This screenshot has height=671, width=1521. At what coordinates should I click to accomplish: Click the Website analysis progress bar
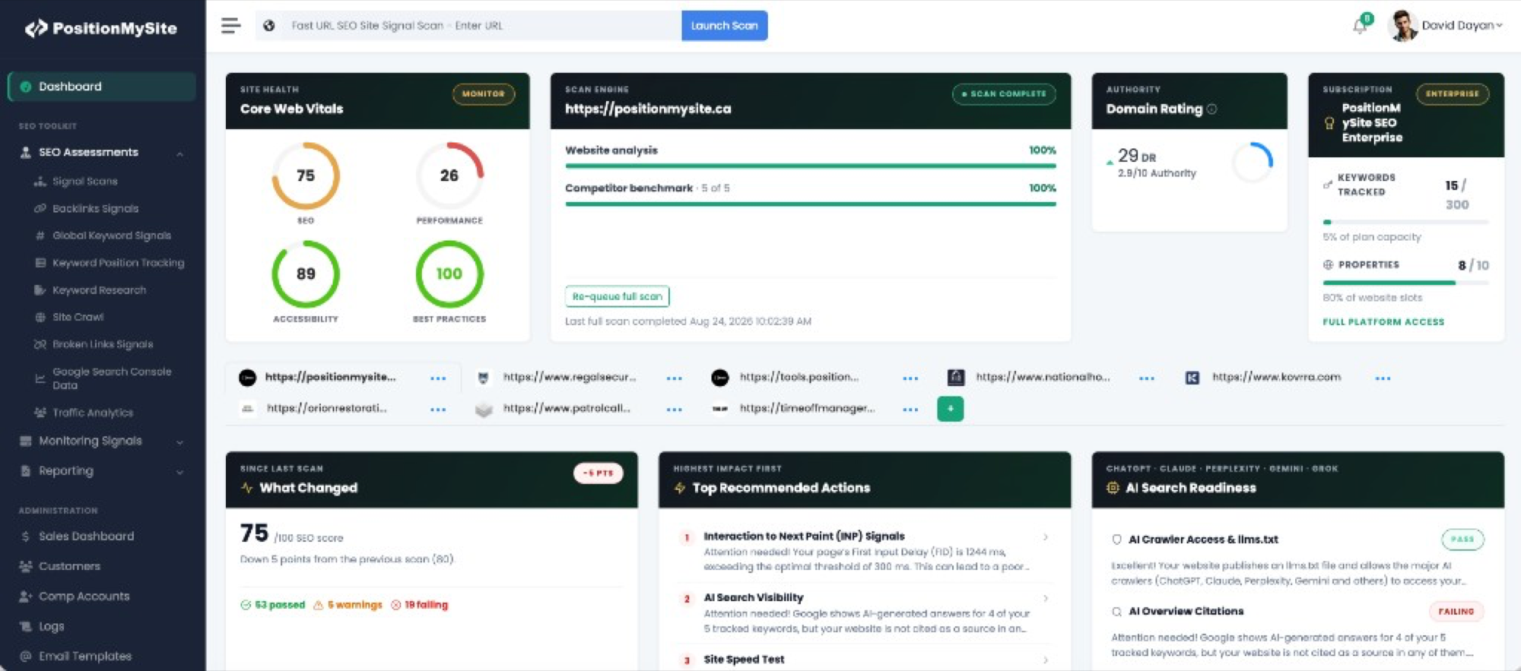coord(810,166)
